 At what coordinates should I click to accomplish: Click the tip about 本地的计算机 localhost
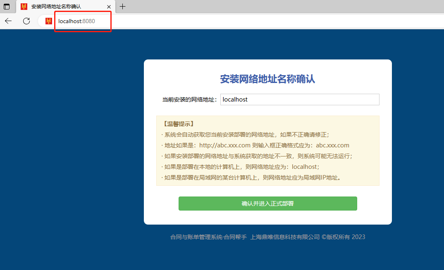[x=241, y=167]
